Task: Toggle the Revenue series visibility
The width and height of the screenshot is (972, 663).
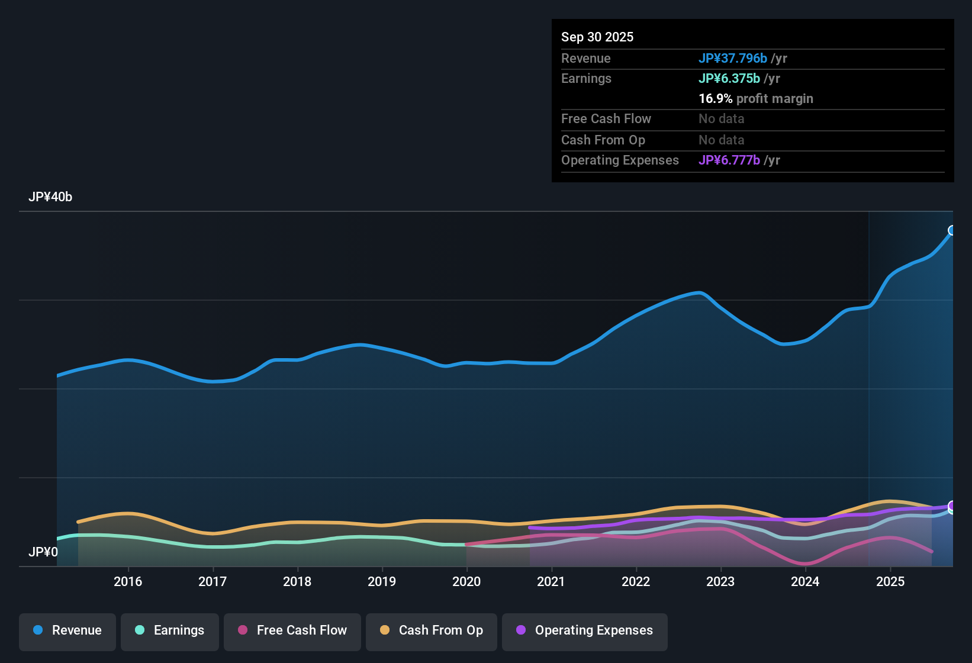Action: tap(67, 630)
